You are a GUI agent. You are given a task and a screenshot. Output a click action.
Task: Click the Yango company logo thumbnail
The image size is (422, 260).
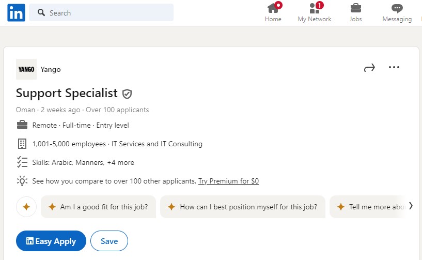point(26,69)
